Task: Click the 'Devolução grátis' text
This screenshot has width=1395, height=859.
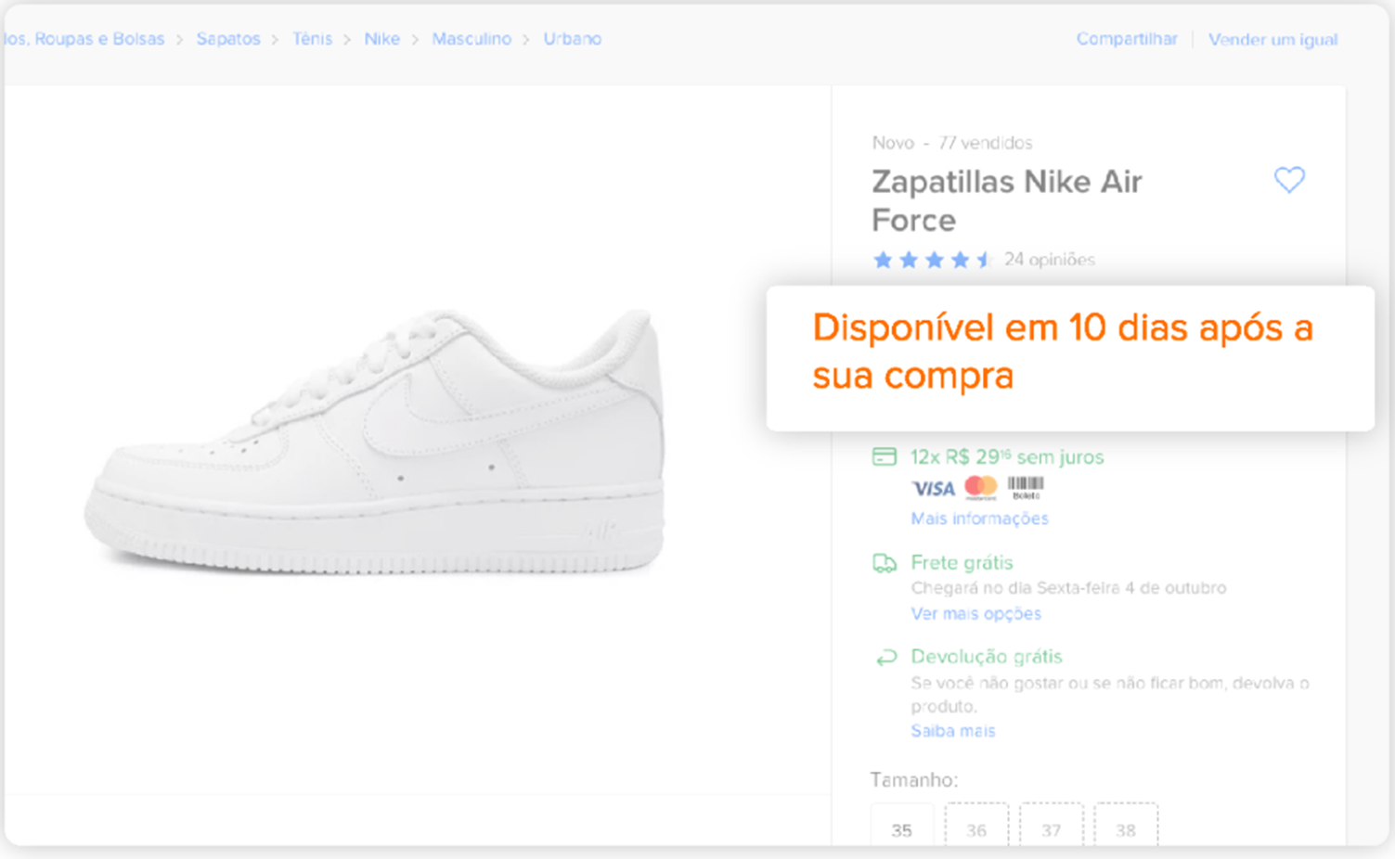Action: [987, 657]
